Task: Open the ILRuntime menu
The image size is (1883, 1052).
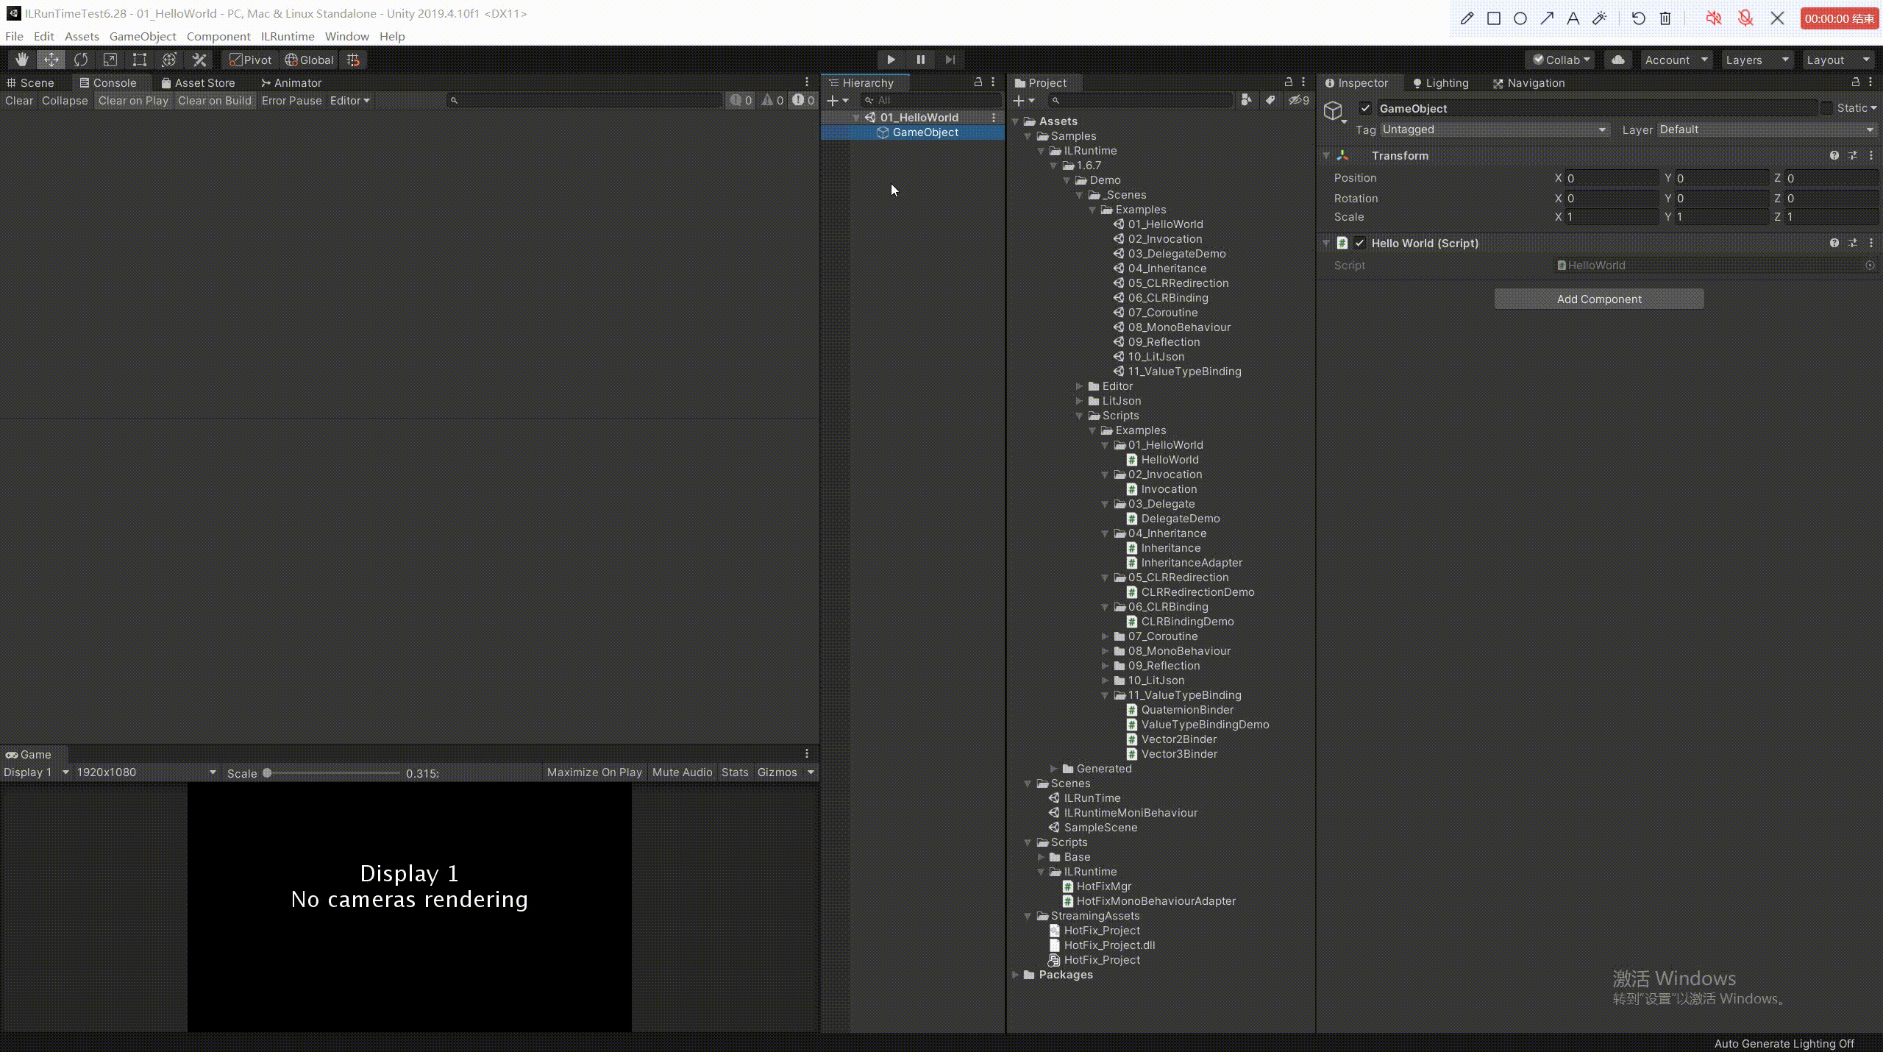Action: point(287,36)
